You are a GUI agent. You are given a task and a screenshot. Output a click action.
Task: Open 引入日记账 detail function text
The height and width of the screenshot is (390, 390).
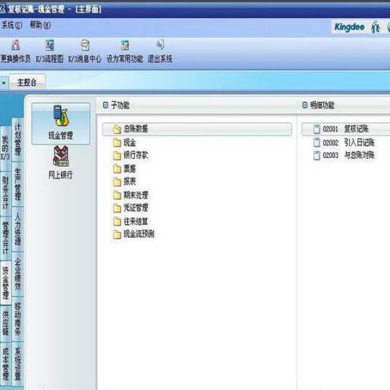click(x=359, y=143)
